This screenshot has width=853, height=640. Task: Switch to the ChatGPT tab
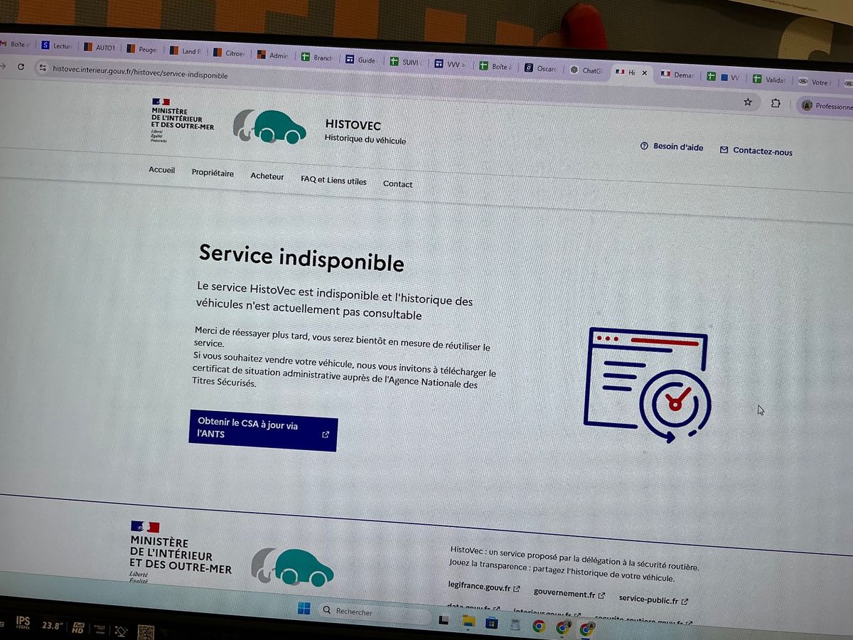tap(586, 70)
